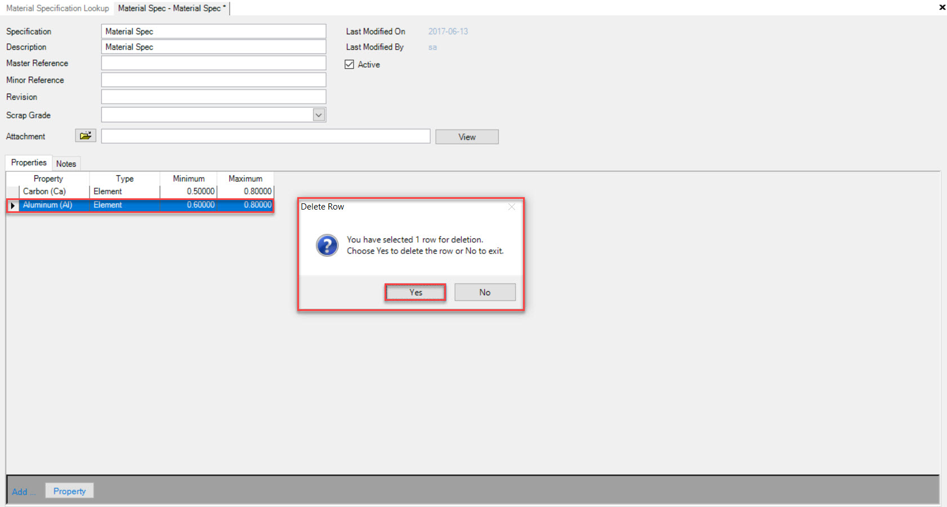Viewport: 947px width, 507px height.
Task: Select the Material Spec - Material Spec tab
Action: point(172,8)
